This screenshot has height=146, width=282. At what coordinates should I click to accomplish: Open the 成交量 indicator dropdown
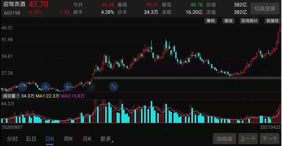point(10,96)
